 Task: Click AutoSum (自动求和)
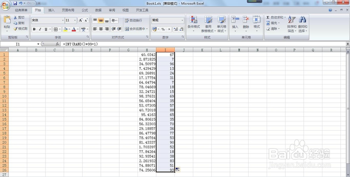tap(274, 17)
